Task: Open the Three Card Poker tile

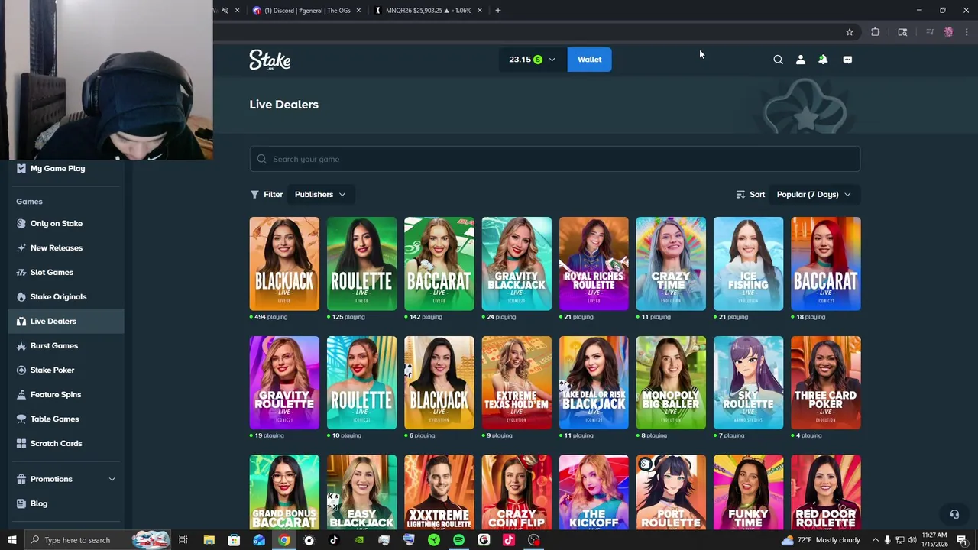Action: point(826,383)
